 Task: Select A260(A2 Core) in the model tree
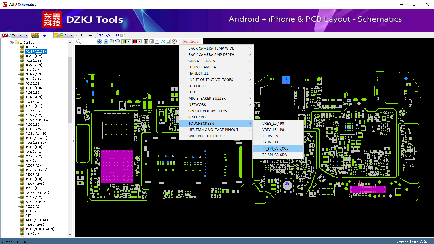pyautogui.click(x=36, y=170)
